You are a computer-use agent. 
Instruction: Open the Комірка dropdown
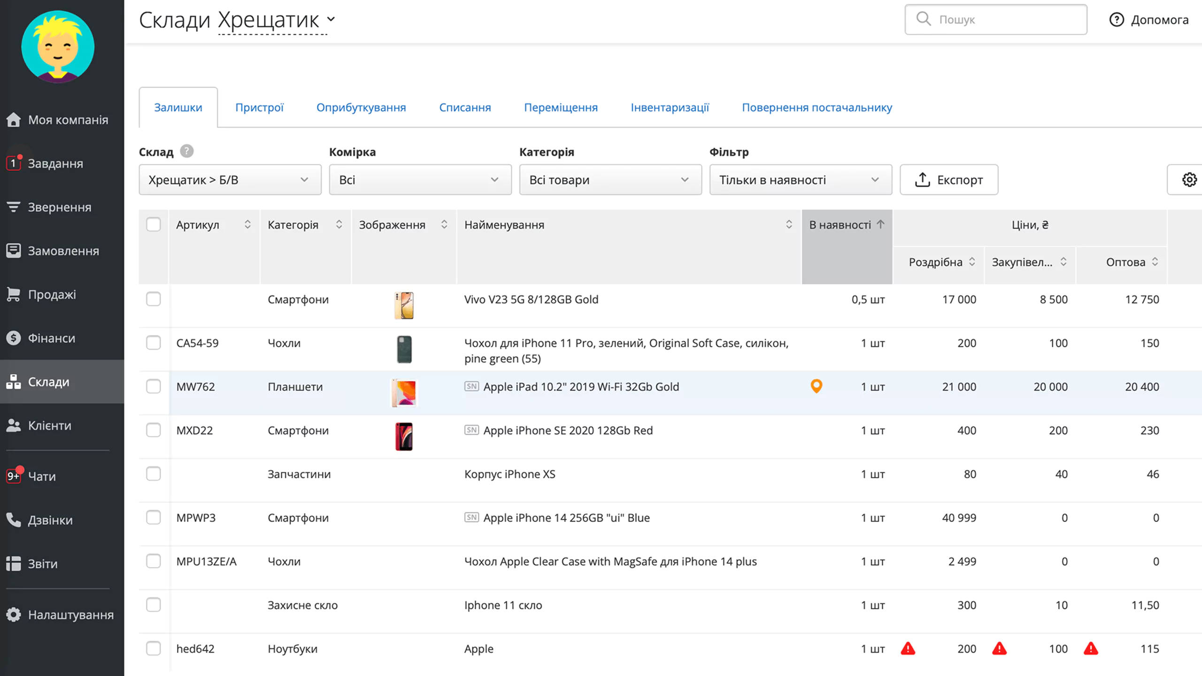tap(420, 180)
